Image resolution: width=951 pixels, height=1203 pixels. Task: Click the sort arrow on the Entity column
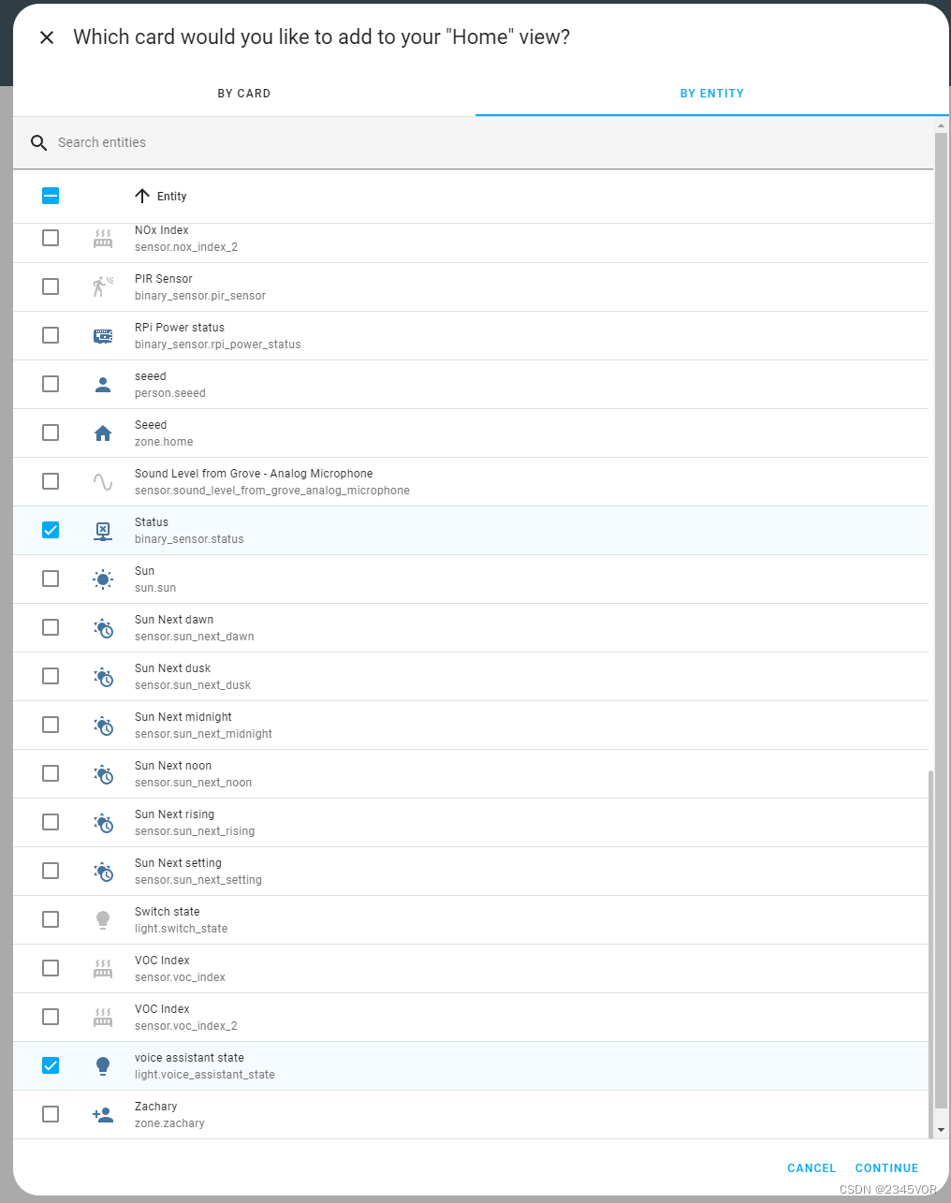click(141, 196)
